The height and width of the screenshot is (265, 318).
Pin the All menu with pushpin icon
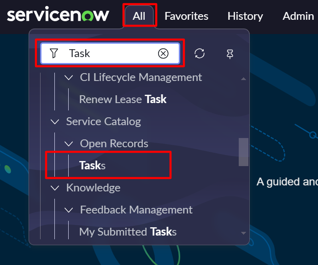click(230, 54)
